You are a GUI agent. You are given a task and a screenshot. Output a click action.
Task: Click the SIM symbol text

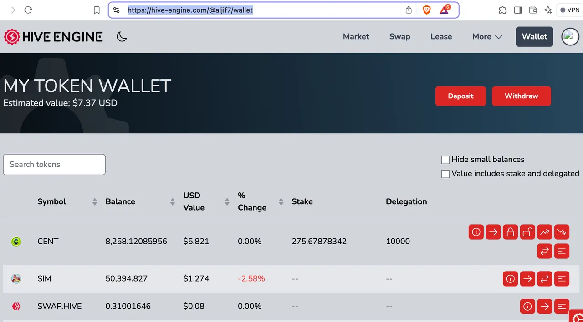(x=44, y=279)
